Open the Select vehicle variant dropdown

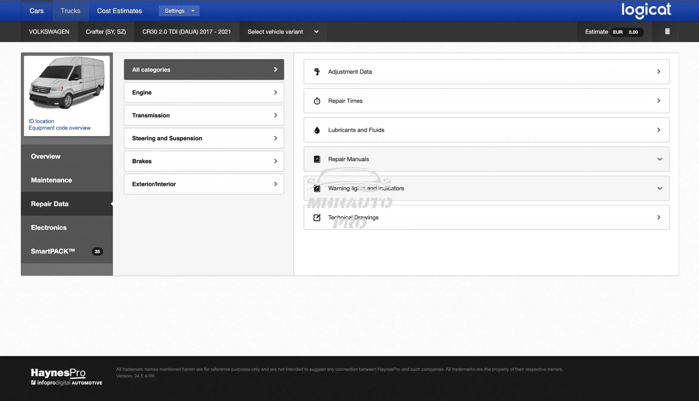283,32
